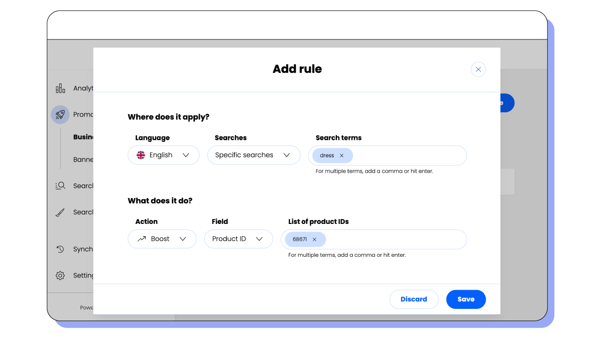Close the Add rule dialog
Screen dimensions: 601x338
tap(478, 69)
